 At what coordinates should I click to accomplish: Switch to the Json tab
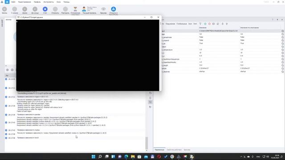[x=190, y=24]
